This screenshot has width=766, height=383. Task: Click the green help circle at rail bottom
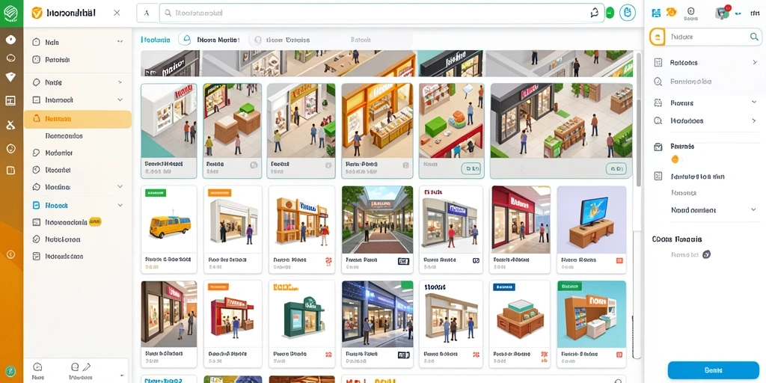click(x=10, y=372)
